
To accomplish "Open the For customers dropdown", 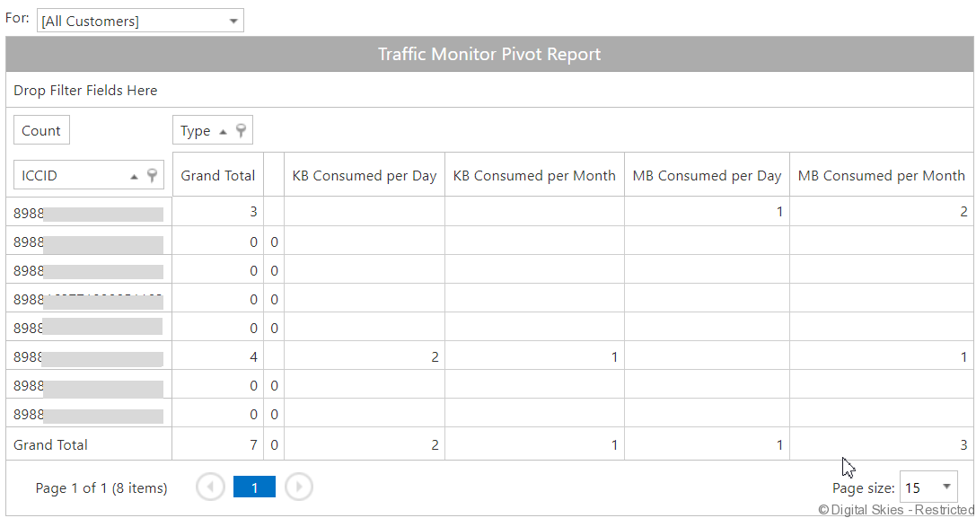I will tap(233, 21).
